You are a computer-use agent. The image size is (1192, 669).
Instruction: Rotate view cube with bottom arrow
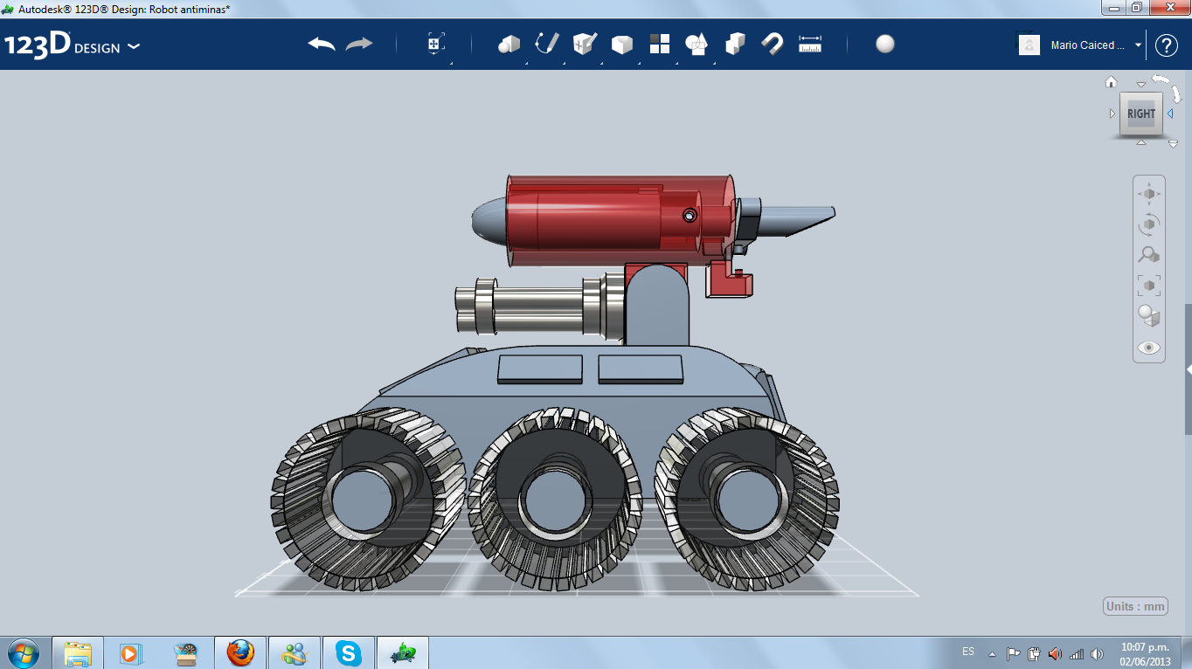point(1140,142)
